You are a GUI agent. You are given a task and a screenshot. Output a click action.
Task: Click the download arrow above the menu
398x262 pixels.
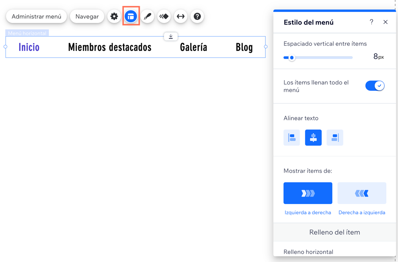click(171, 36)
